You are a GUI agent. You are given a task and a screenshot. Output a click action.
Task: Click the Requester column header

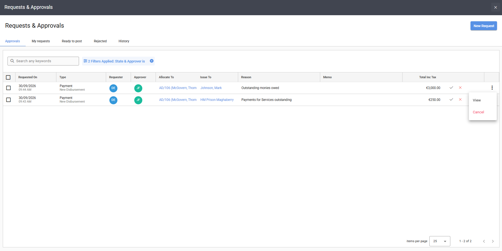(116, 77)
